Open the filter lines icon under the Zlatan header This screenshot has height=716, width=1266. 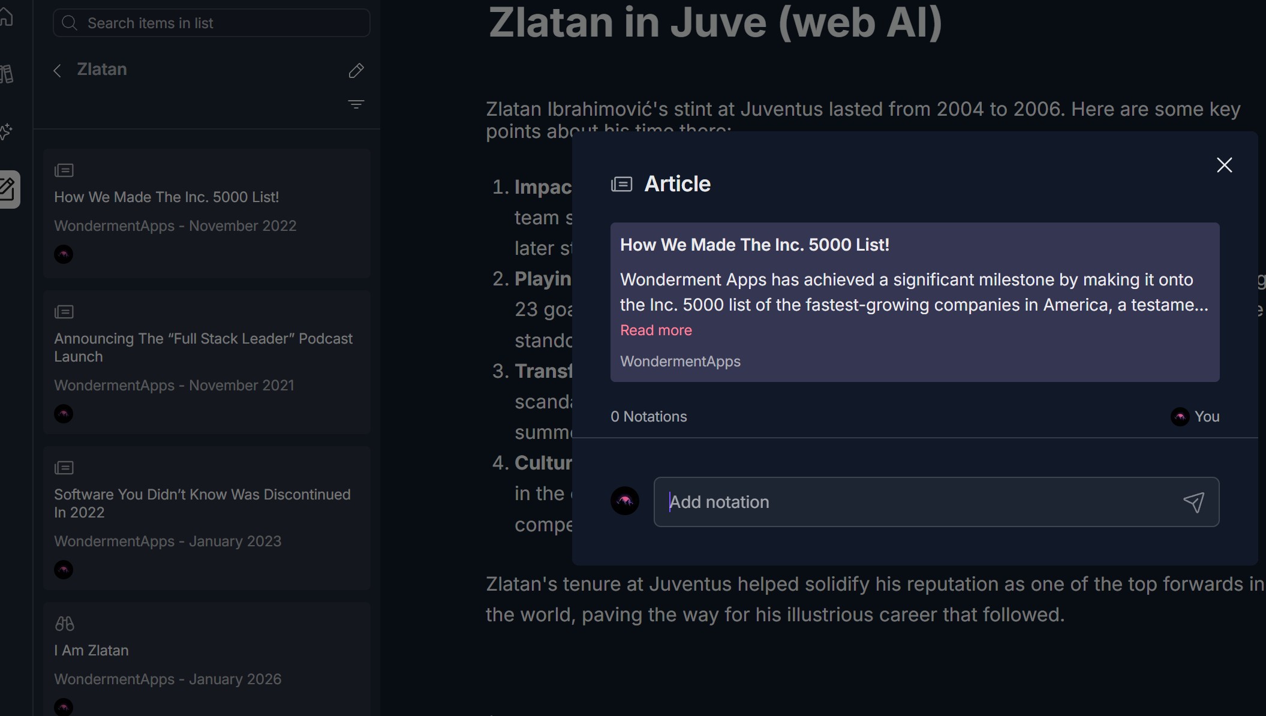(x=356, y=104)
